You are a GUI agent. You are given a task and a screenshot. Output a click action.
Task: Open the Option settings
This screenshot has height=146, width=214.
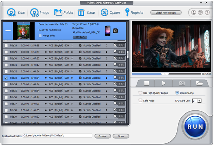pyautogui.click(x=104, y=13)
